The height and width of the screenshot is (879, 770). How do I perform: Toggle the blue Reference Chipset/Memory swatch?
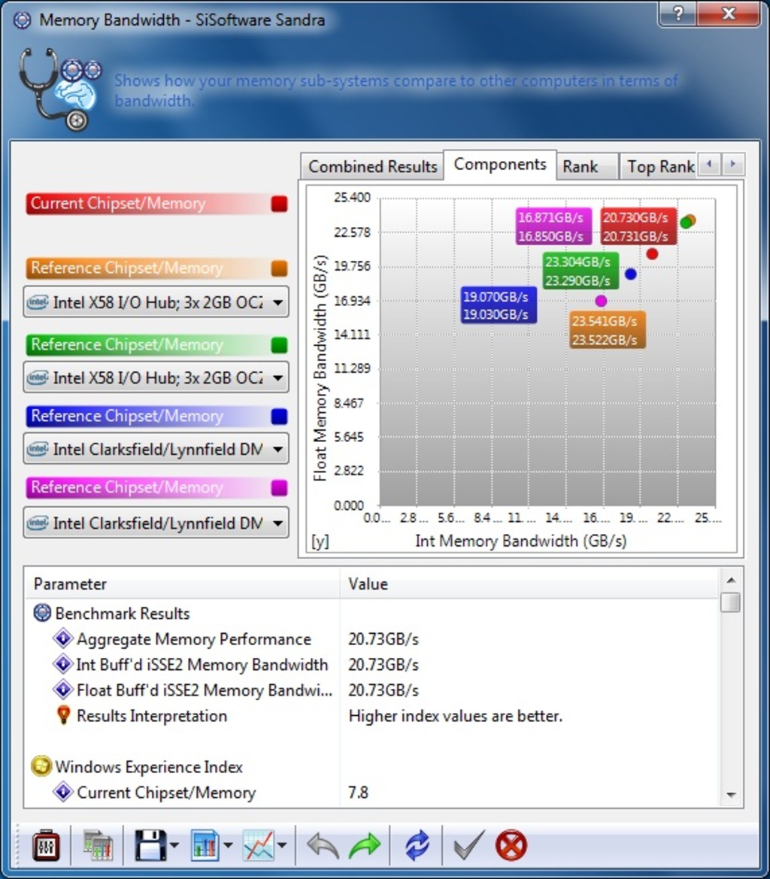[279, 416]
